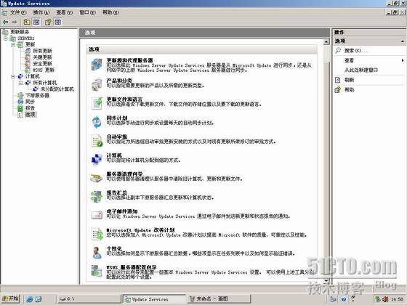Collapse the 更新 tree node
This screenshot has width=407, height=305.
pyautogui.click(x=13, y=44)
